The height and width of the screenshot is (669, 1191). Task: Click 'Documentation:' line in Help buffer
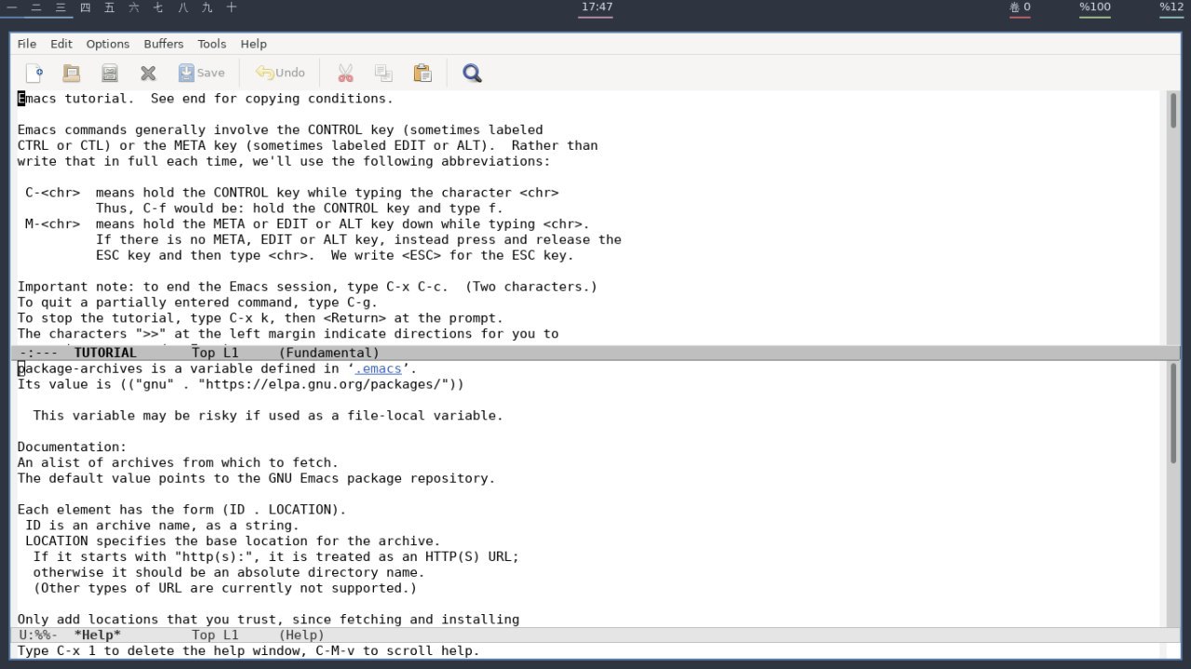click(73, 447)
